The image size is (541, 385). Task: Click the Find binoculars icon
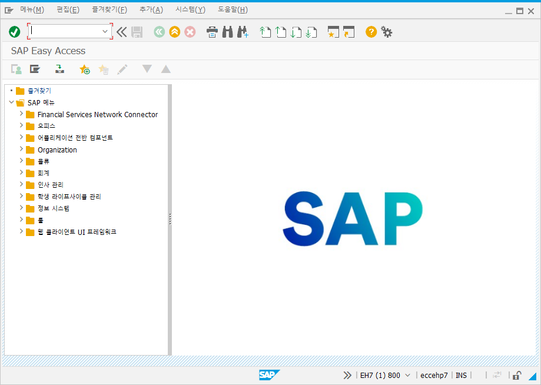pyautogui.click(x=228, y=32)
